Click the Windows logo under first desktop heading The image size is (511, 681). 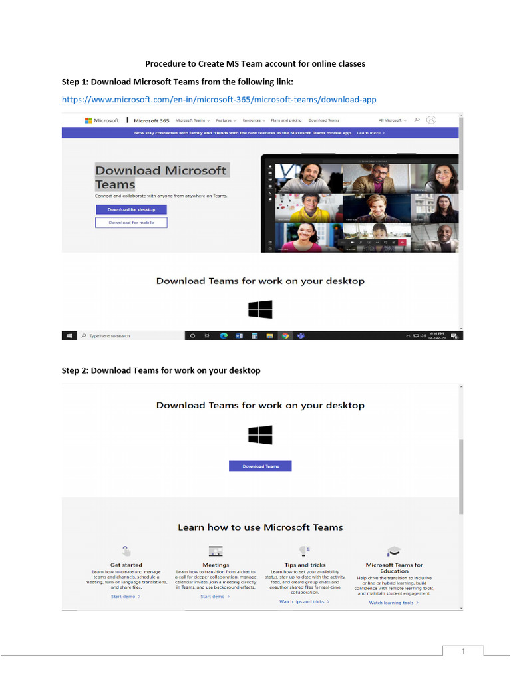260,309
